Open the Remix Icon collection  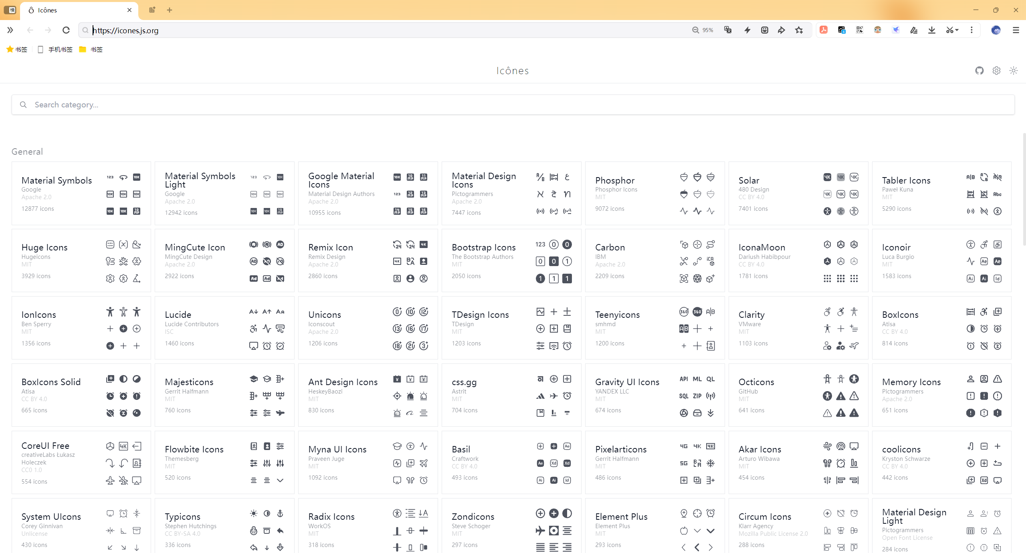[368, 260]
